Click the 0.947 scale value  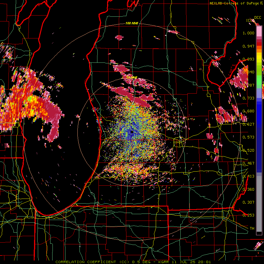[248, 46]
